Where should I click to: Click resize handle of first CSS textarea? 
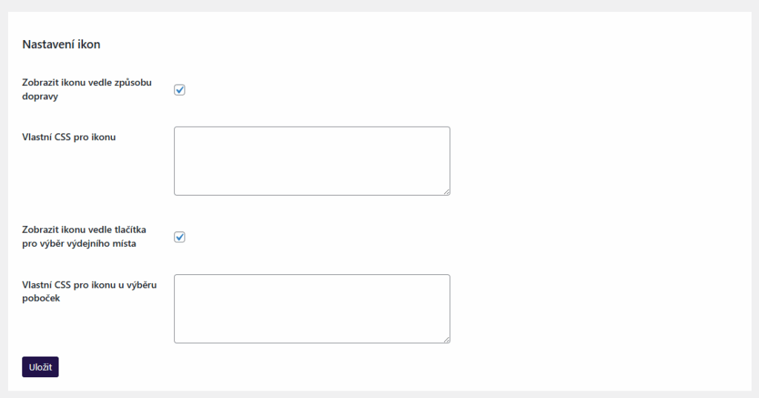point(446,191)
